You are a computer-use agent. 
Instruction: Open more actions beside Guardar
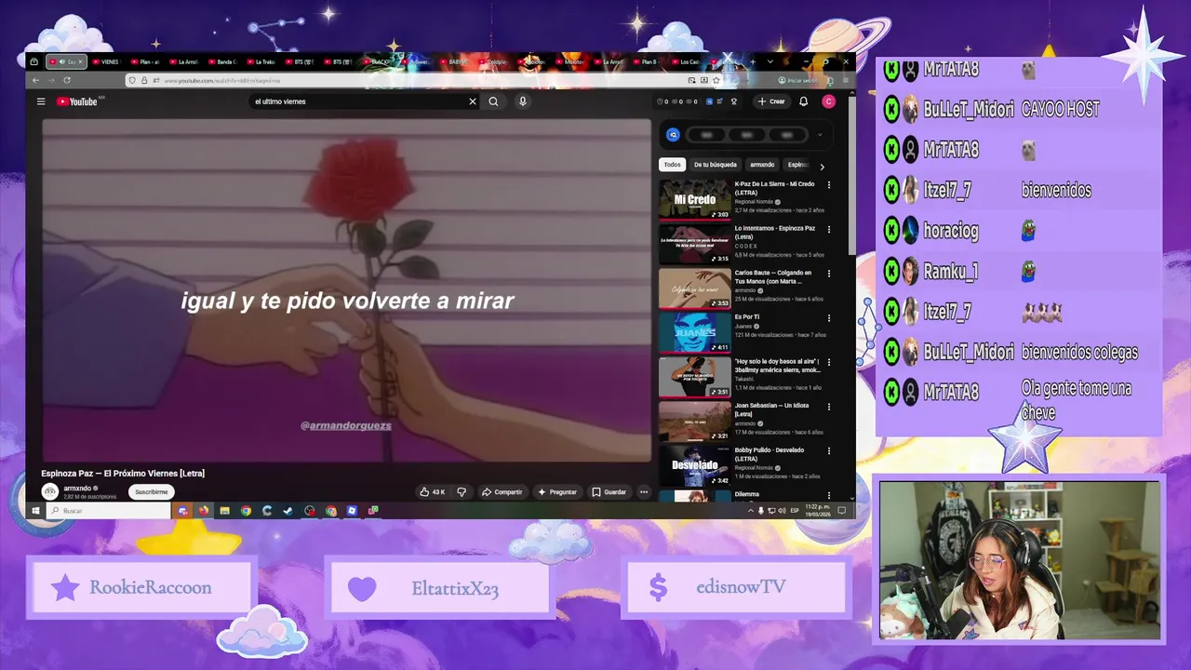point(643,491)
